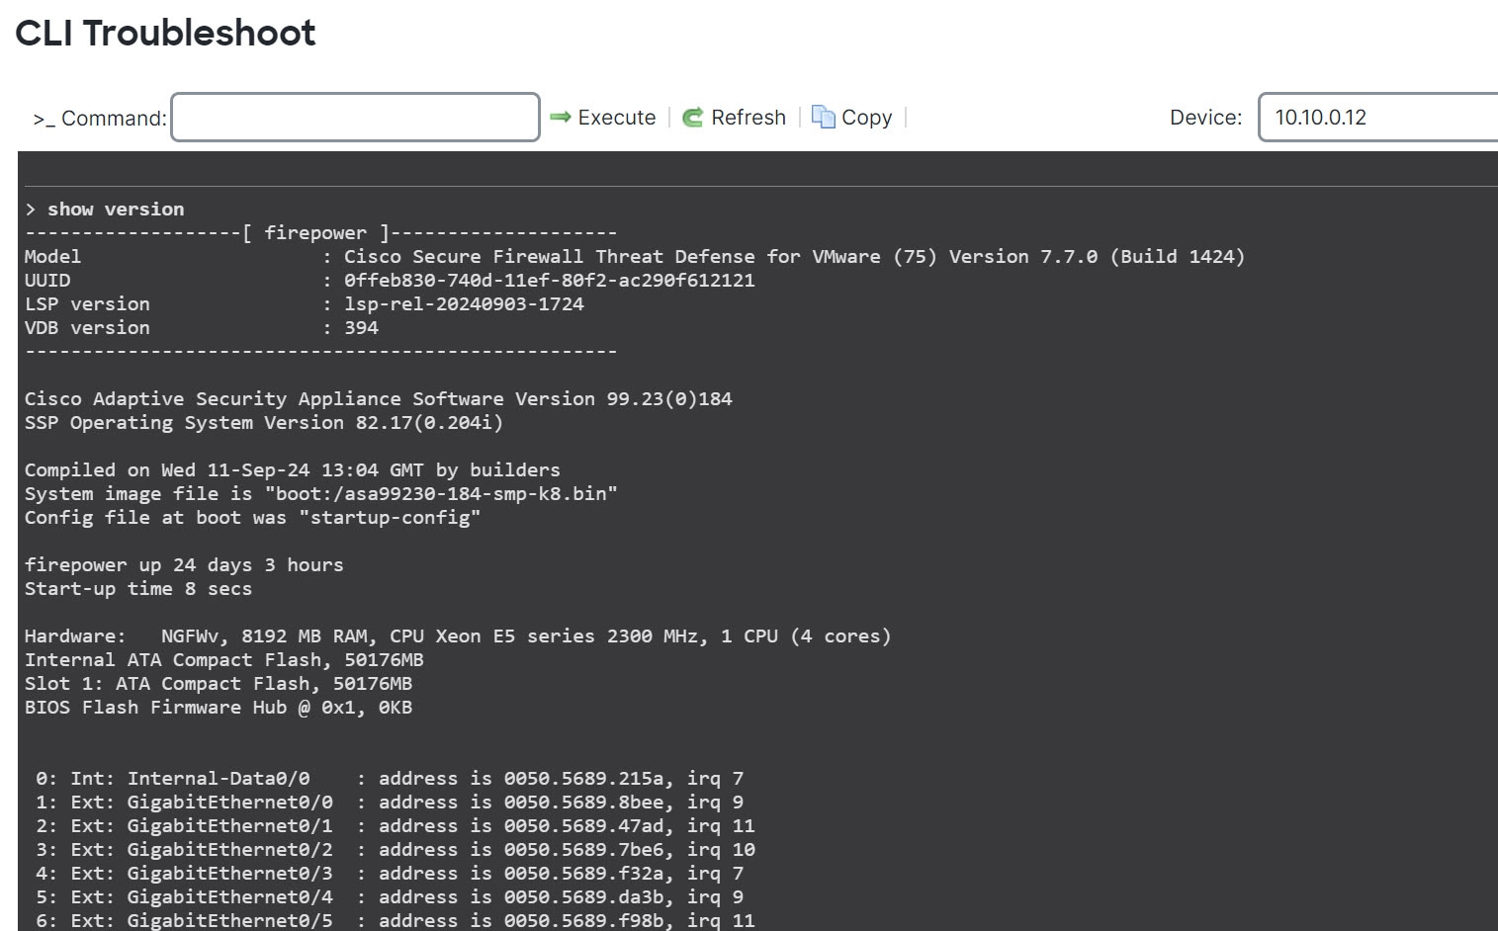Click the GigabitEthernet0/2 interface row
This screenshot has height=931, width=1498.
(396, 849)
